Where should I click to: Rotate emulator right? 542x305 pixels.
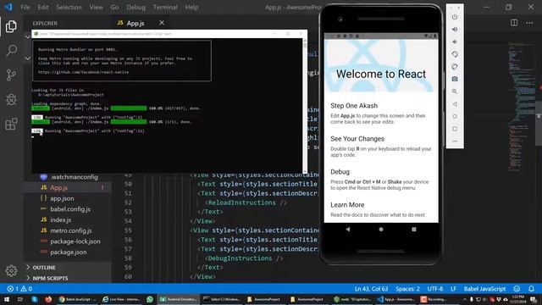tap(455, 67)
